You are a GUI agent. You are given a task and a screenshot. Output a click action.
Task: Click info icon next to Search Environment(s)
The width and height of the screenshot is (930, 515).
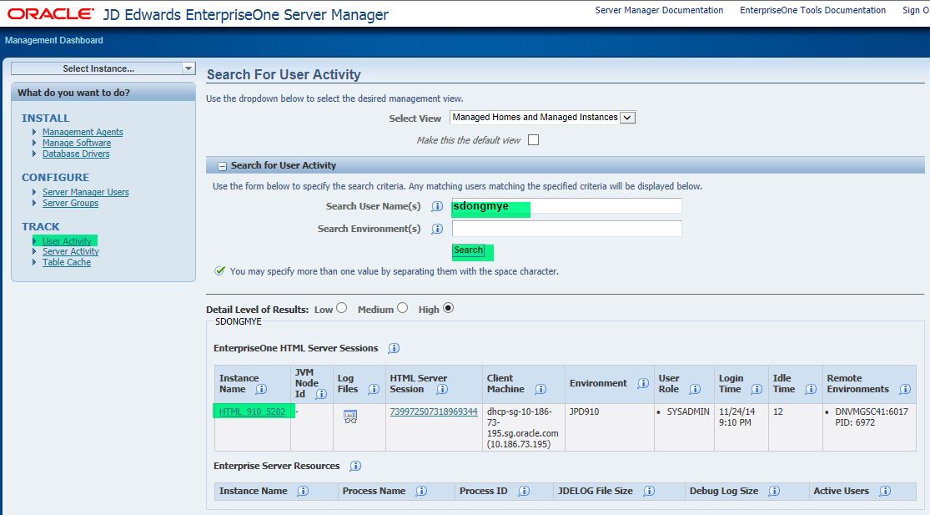437,229
